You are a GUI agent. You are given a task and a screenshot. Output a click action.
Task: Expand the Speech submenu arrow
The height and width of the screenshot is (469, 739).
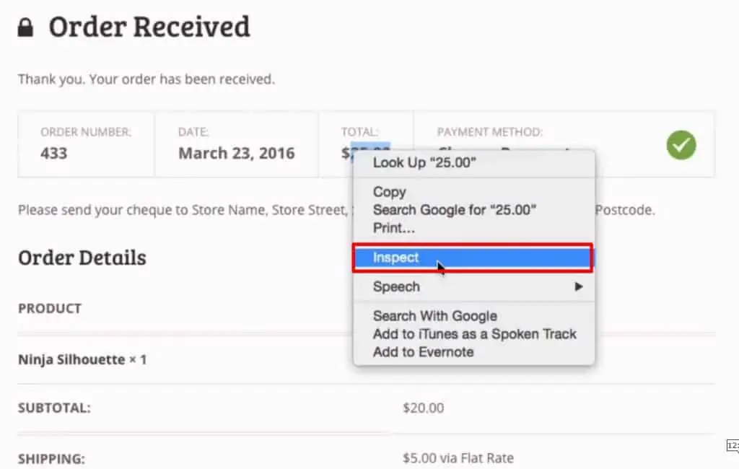point(580,286)
